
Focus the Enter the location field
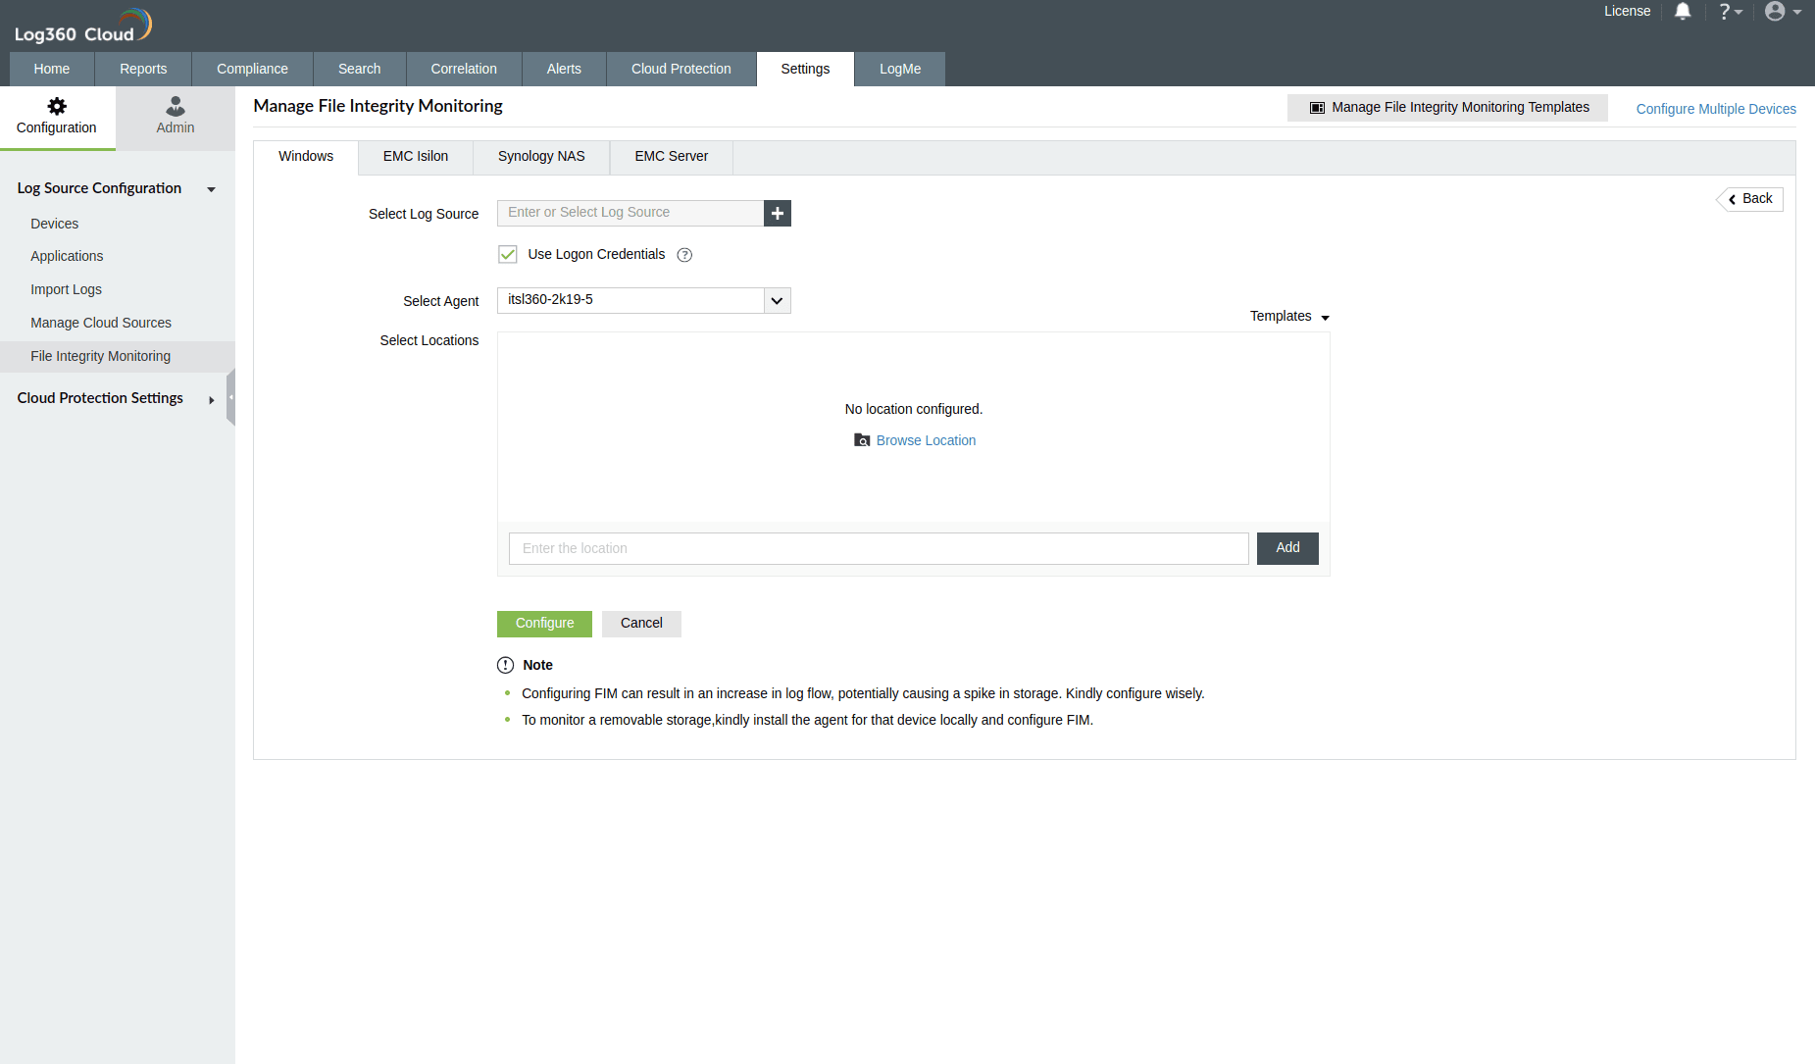tap(879, 548)
